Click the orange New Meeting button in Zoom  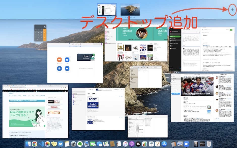coord(60,60)
